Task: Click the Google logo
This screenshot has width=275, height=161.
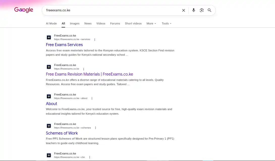Action: [x=24, y=10]
